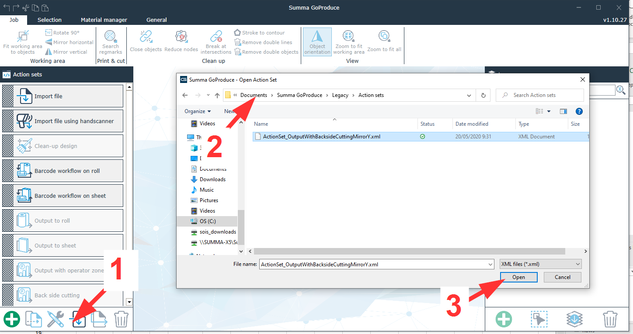
Task: Open the General tab
Action: (x=157, y=20)
